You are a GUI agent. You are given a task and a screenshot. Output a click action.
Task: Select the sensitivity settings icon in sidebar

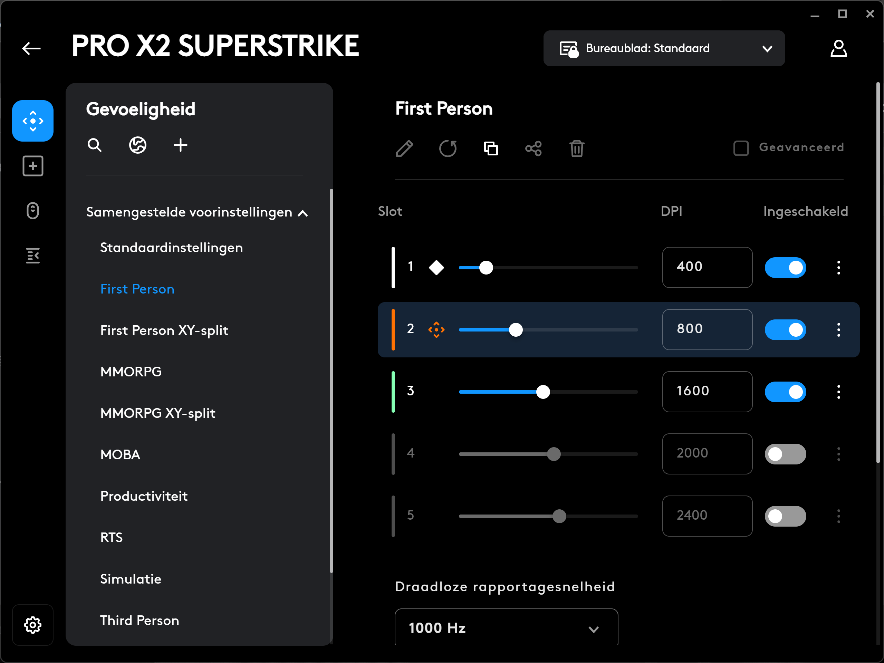click(x=32, y=121)
